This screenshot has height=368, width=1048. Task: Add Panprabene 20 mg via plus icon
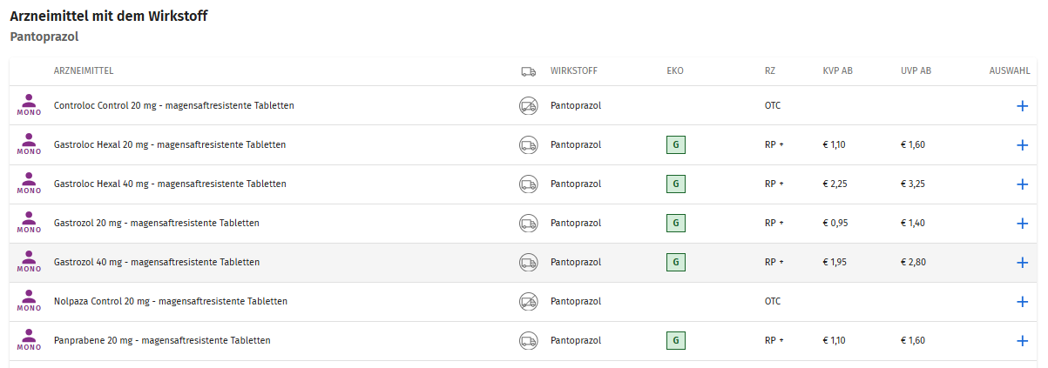(1022, 341)
